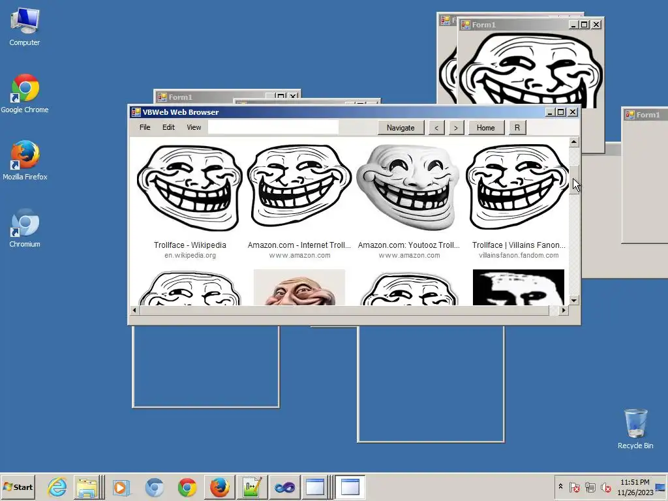Go back with the < button
The height and width of the screenshot is (501, 668).
[x=436, y=127]
